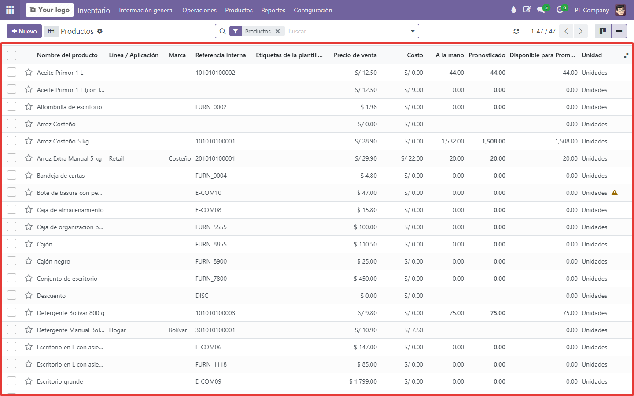Image resolution: width=634 pixels, height=396 pixels.
Task: Open the PE Company switcher
Action: 592,10
